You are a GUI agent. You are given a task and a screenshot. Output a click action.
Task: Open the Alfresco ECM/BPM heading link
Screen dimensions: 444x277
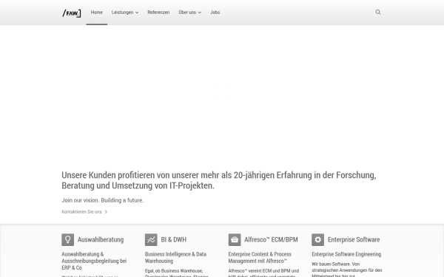click(271, 239)
